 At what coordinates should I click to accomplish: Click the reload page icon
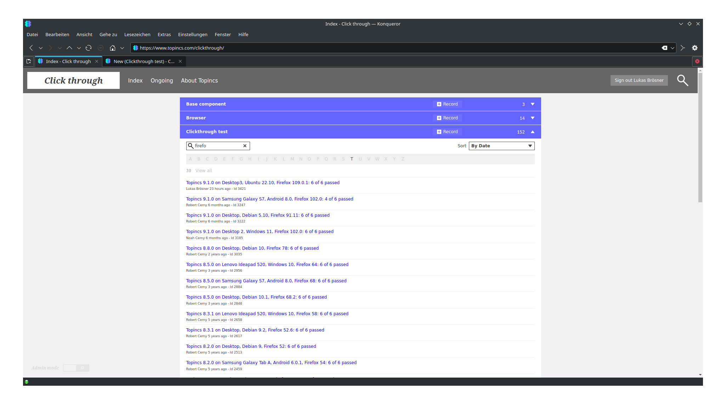point(89,48)
